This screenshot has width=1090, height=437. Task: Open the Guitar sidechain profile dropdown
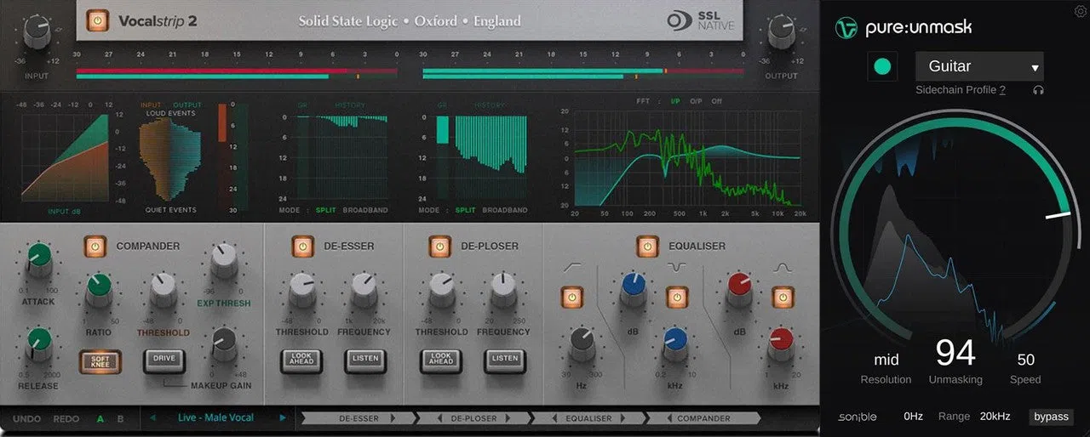pyautogui.click(x=979, y=66)
